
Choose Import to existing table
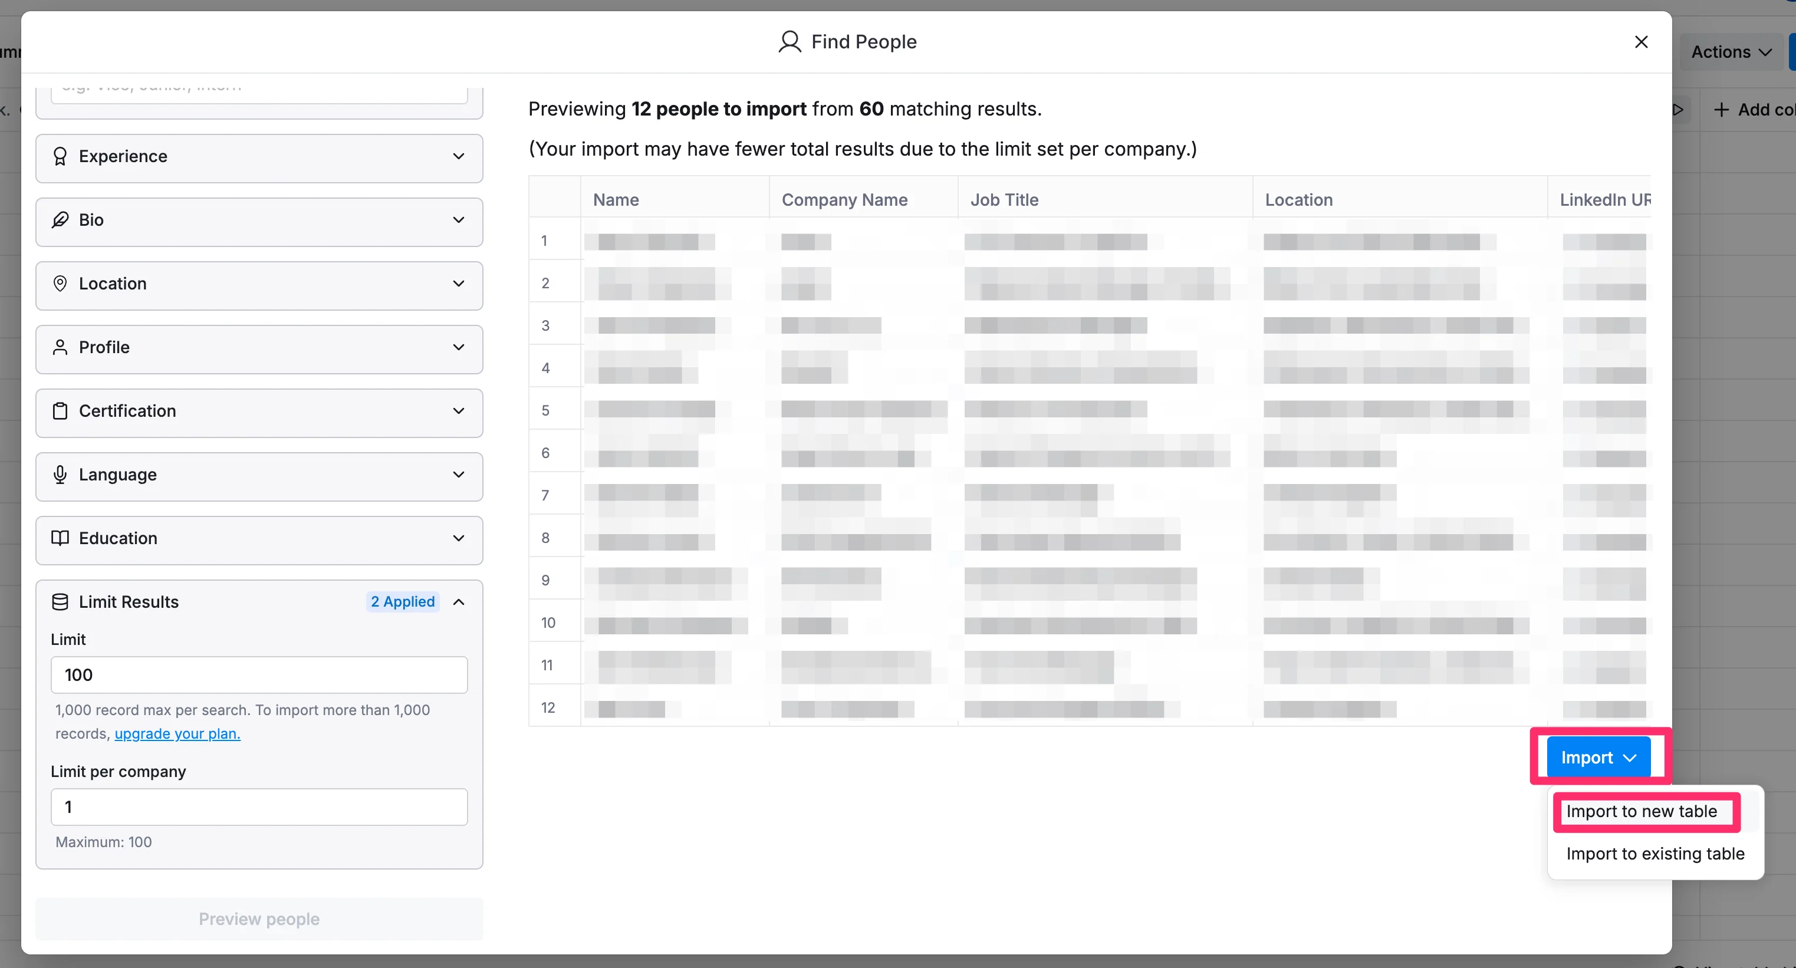(x=1654, y=854)
